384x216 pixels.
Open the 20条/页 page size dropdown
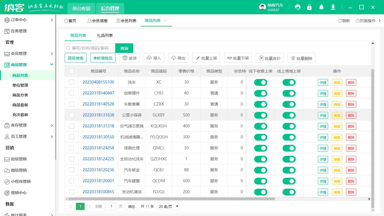(168, 206)
